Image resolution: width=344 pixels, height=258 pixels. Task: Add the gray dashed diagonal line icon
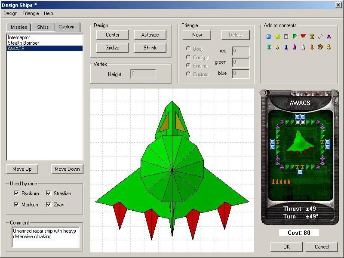tap(320, 37)
